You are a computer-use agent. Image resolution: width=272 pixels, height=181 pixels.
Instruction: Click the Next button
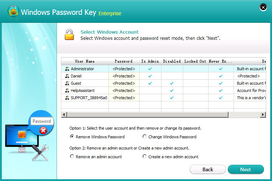tap(246, 169)
